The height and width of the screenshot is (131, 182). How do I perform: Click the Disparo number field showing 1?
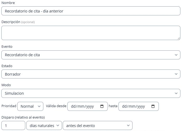point(13,125)
